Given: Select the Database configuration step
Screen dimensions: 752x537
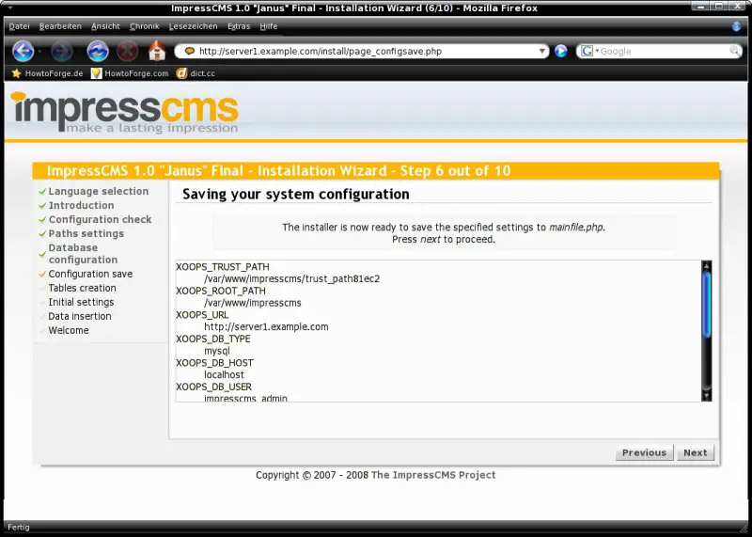Looking at the screenshot, I should [x=83, y=253].
